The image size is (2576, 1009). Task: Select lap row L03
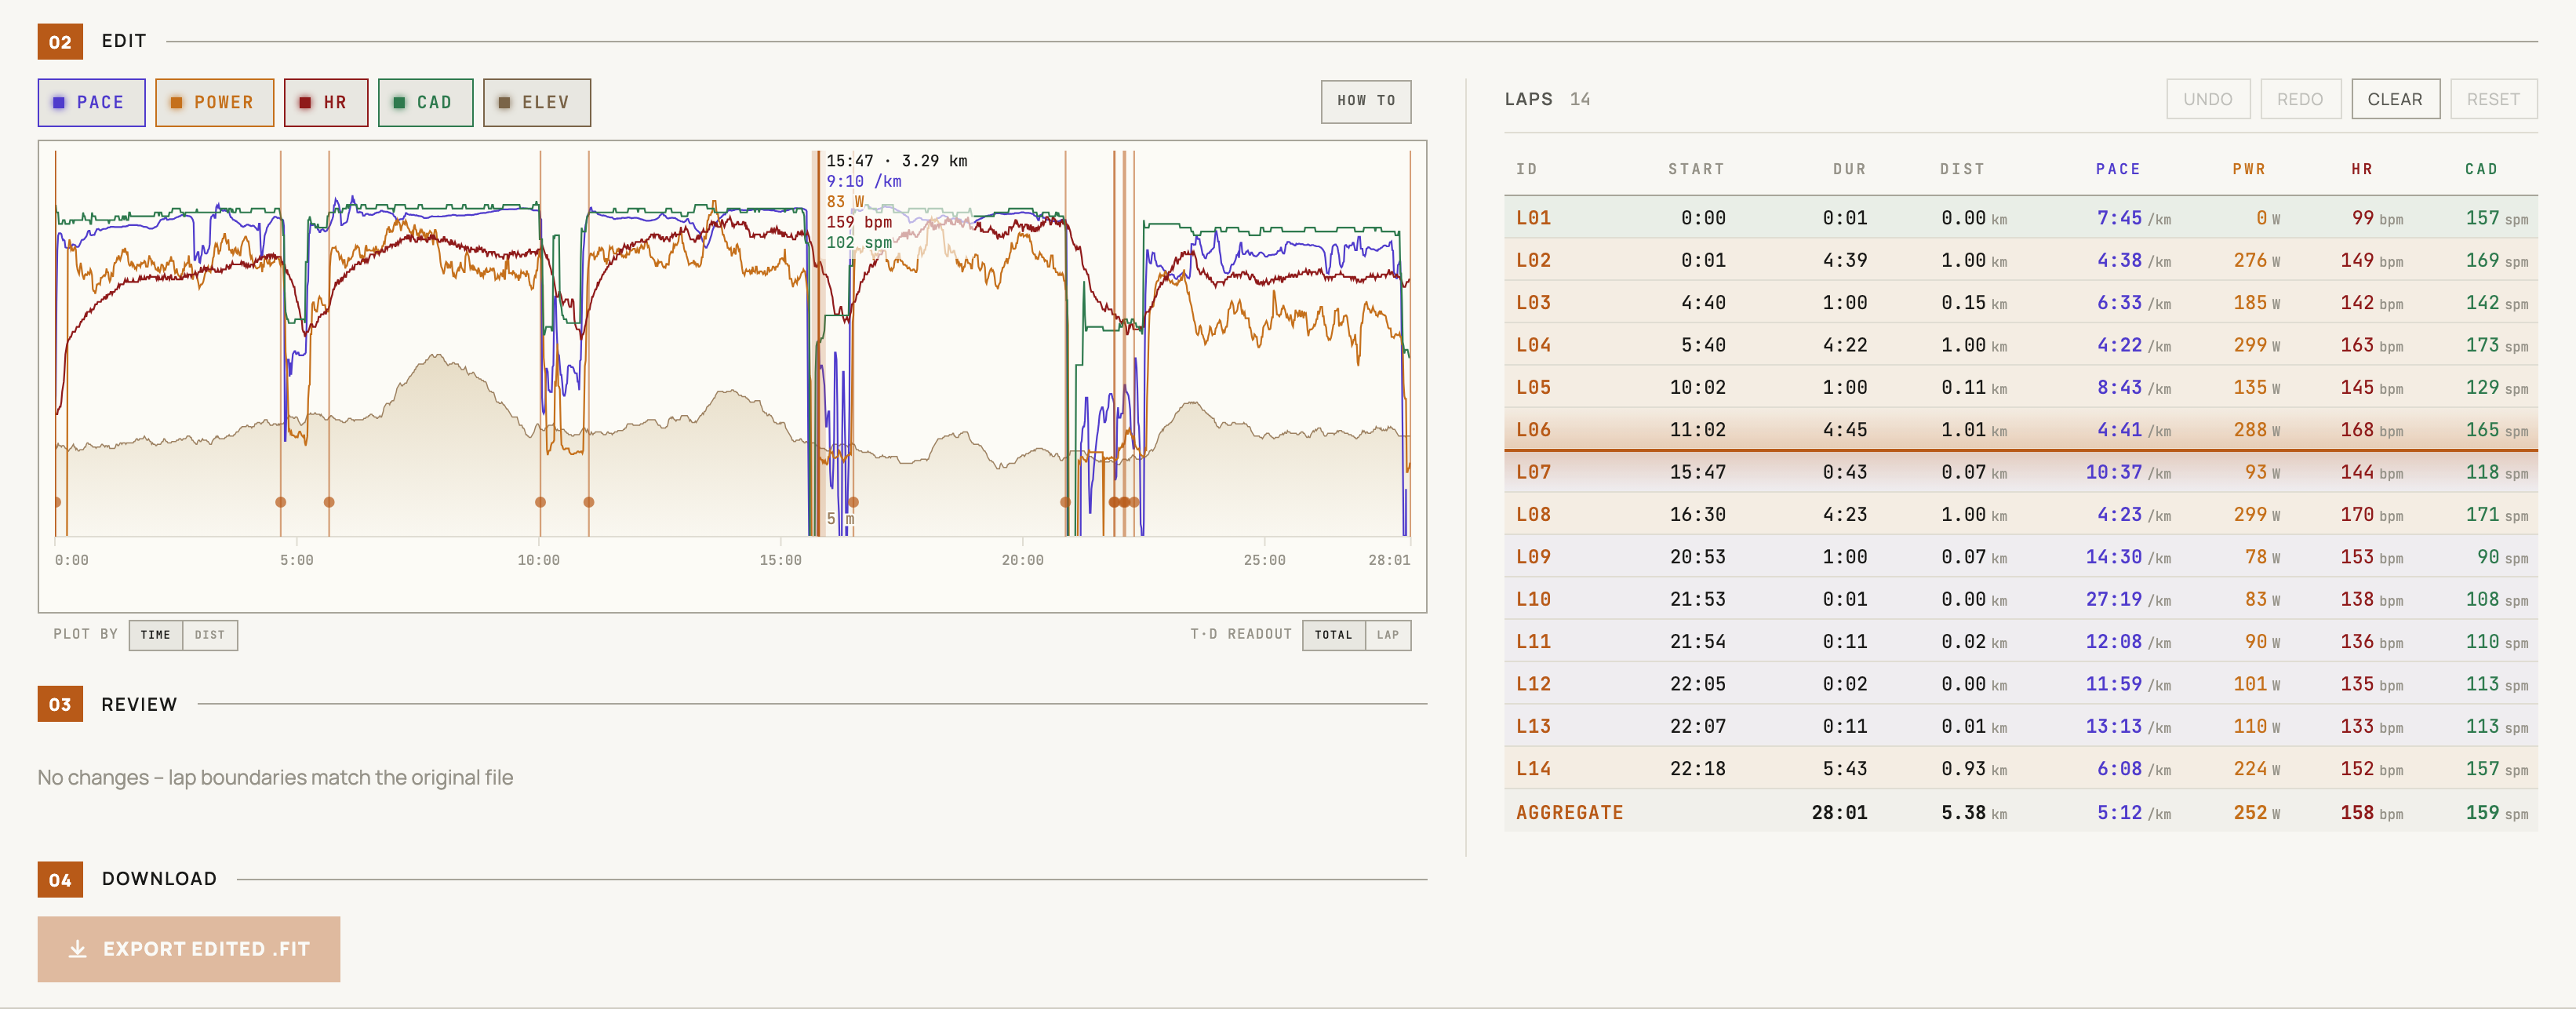[2020, 302]
